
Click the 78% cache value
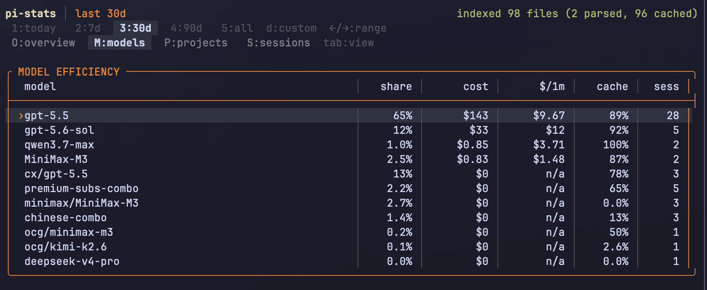click(x=619, y=174)
